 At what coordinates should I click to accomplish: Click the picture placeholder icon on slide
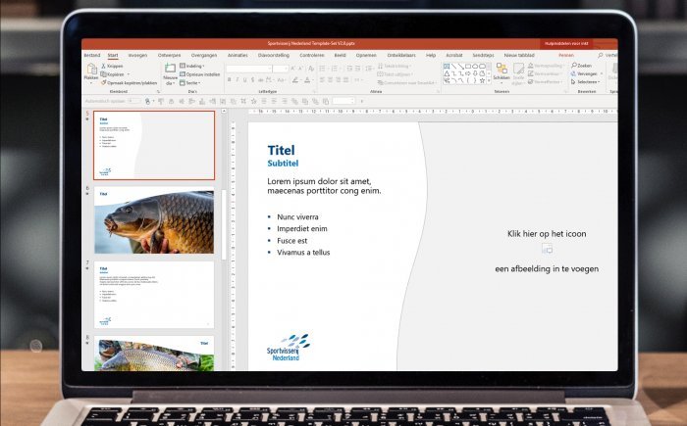coord(547,251)
